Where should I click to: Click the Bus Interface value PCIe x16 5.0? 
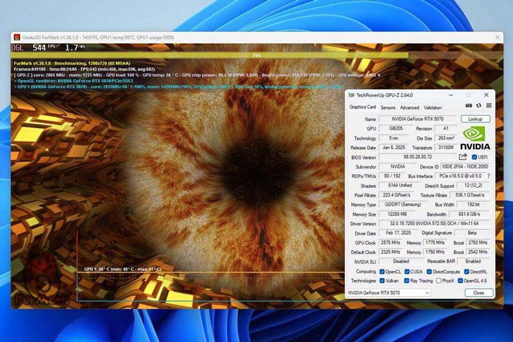coord(460,176)
